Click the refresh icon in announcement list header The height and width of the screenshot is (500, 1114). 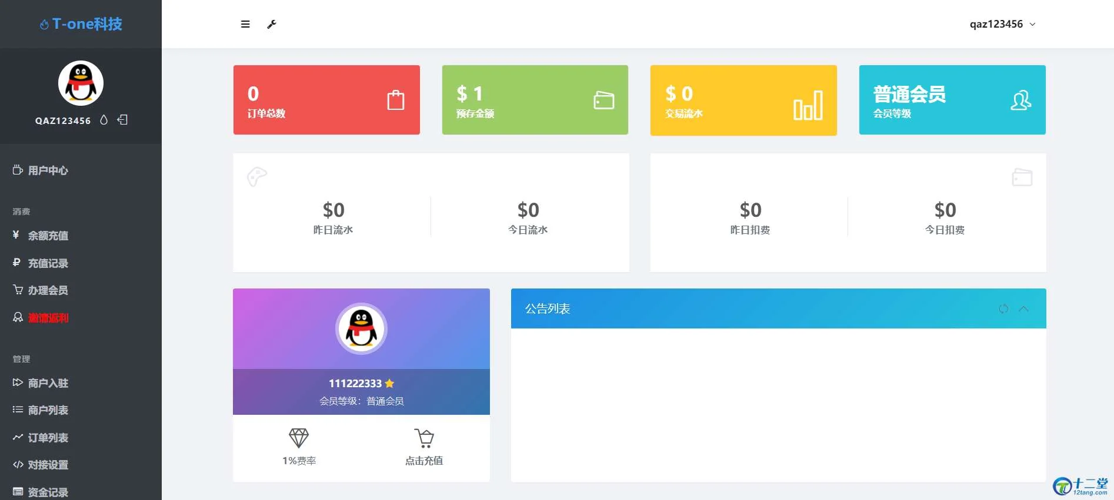[1003, 309]
